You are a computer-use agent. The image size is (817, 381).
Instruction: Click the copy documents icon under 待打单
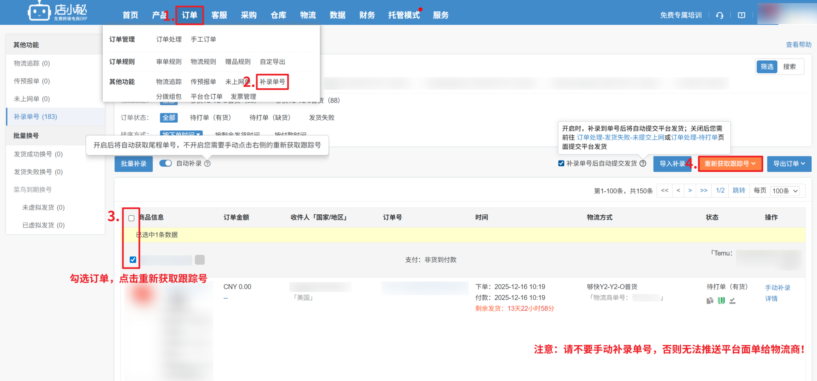pos(710,301)
